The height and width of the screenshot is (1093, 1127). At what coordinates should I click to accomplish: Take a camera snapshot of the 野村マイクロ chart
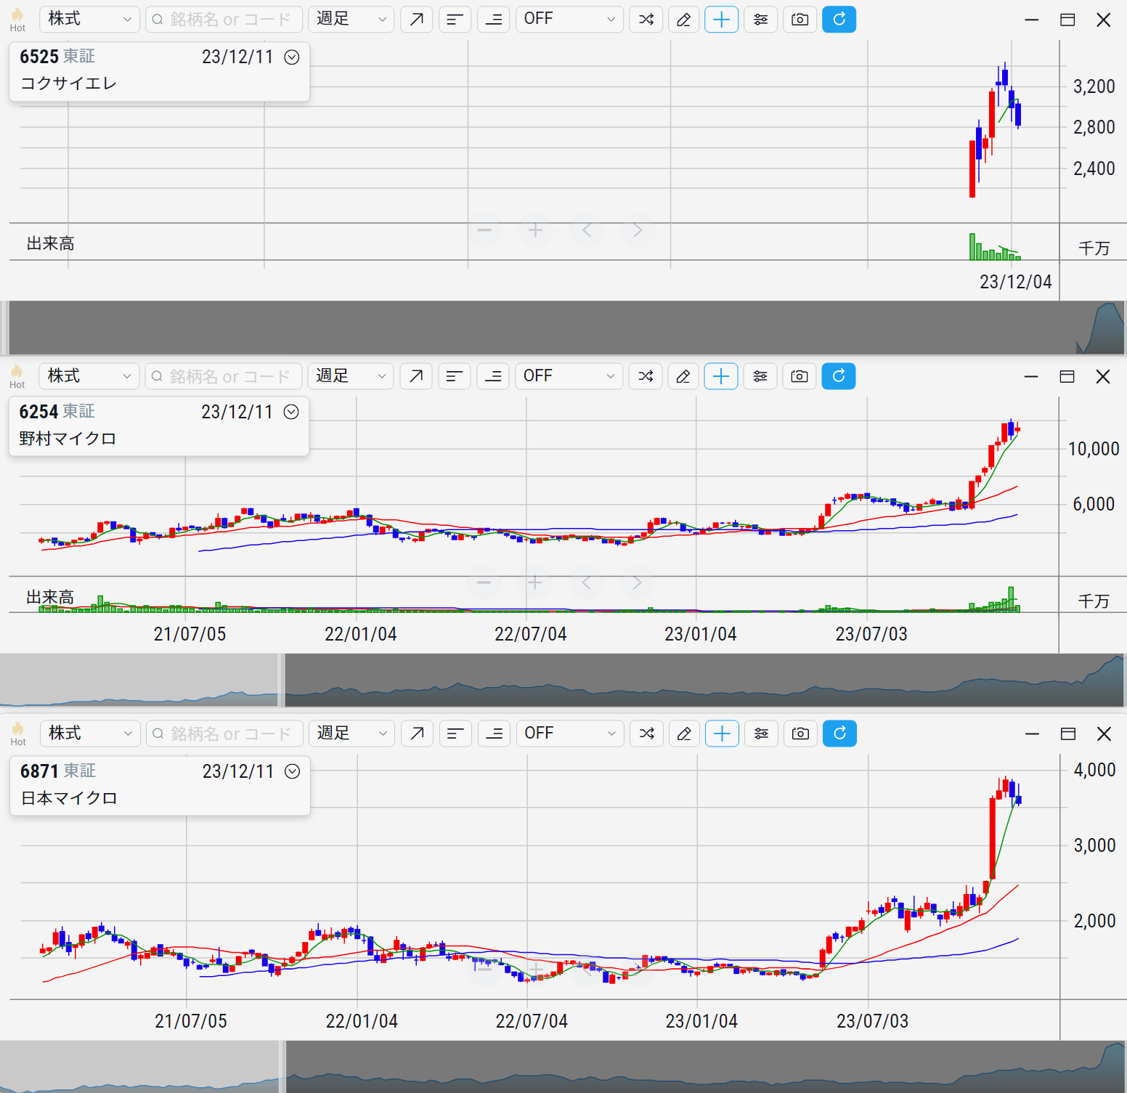(x=799, y=376)
